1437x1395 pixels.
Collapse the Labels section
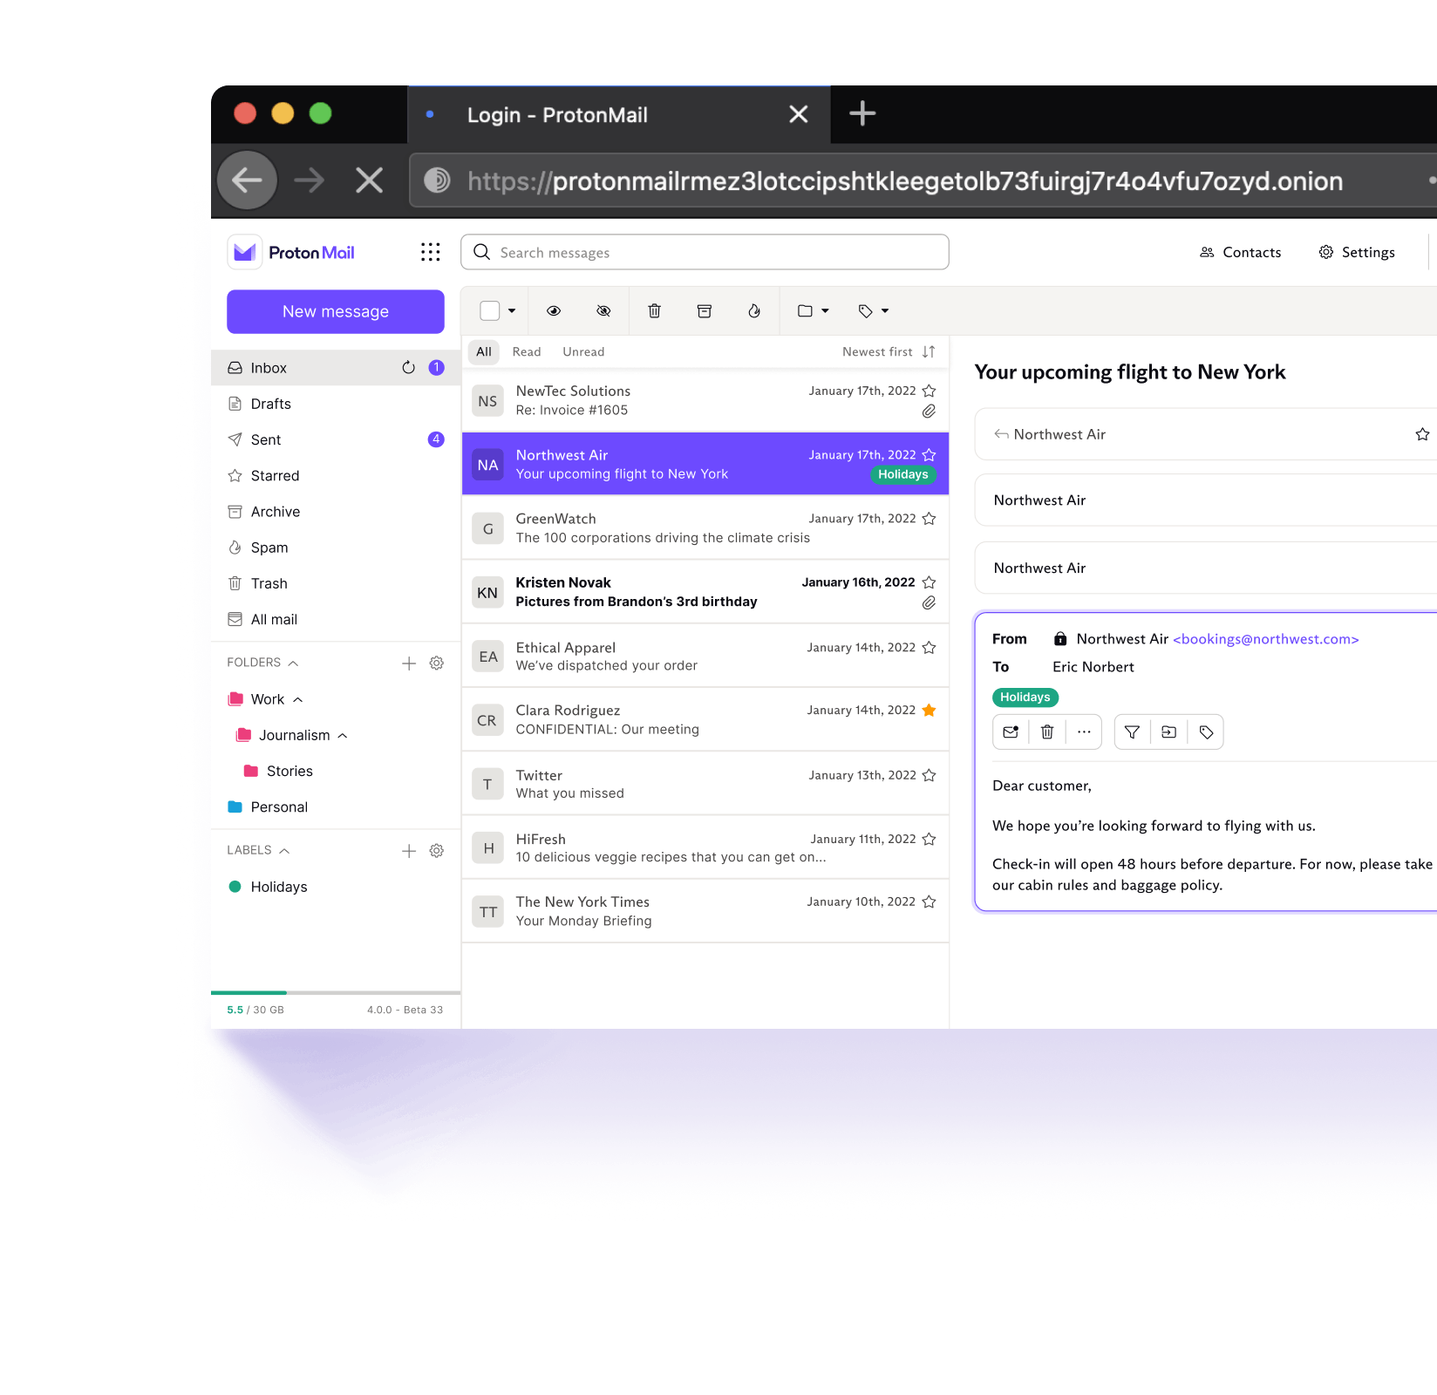[x=284, y=851]
